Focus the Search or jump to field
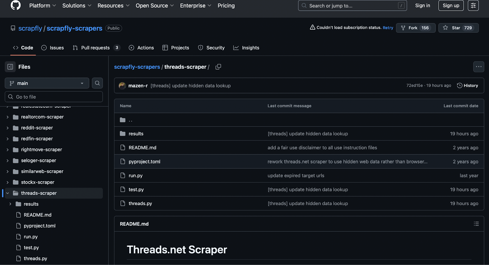This screenshot has height=265, width=489. tap(352, 6)
